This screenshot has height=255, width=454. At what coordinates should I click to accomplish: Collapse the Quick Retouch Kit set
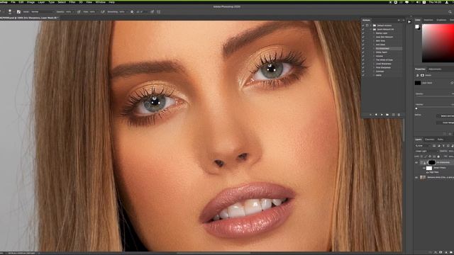pos(371,29)
